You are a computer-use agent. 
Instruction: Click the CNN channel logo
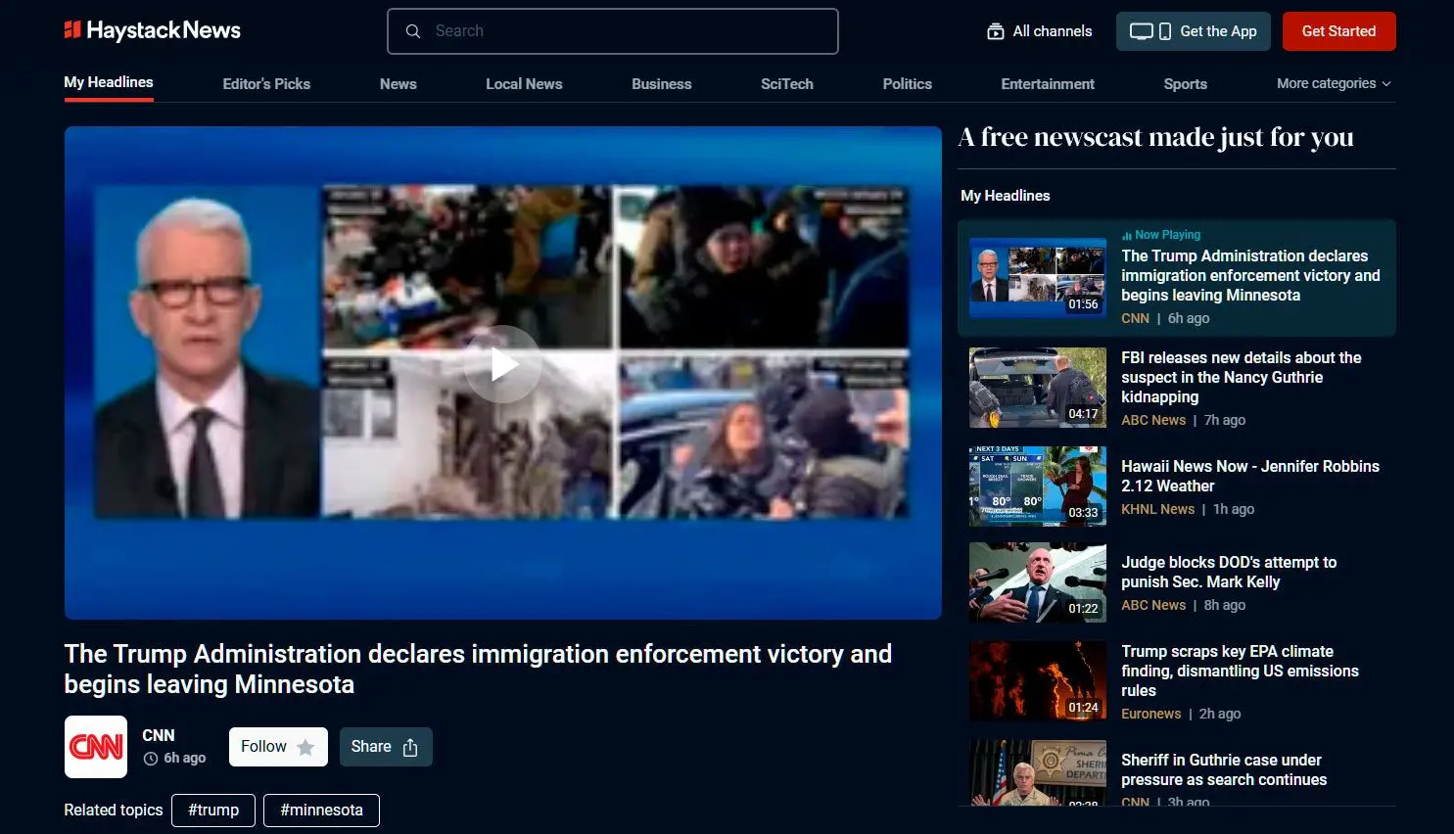coord(96,747)
